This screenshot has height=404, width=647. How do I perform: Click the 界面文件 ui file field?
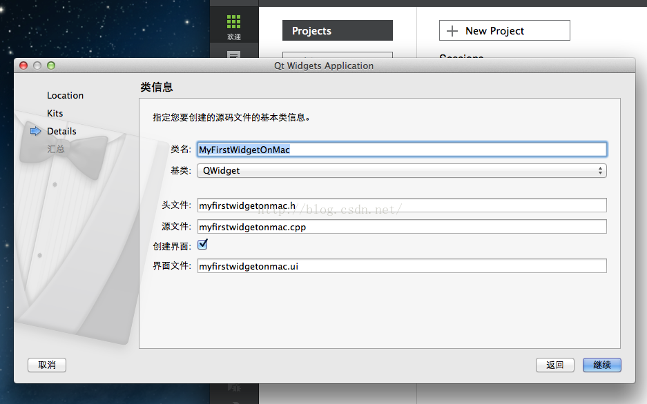tap(401, 266)
